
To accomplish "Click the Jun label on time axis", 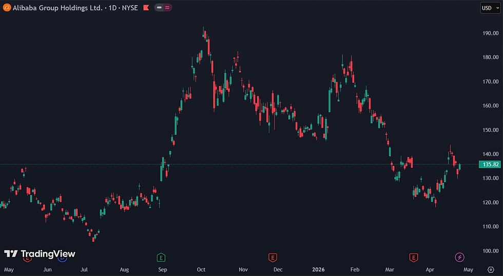I will (x=47, y=269).
